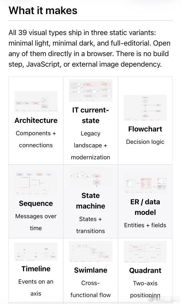The height and width of the screenshot is (304, 181).
Task: Select the ER / data model heading
Action: coord(145,207)
